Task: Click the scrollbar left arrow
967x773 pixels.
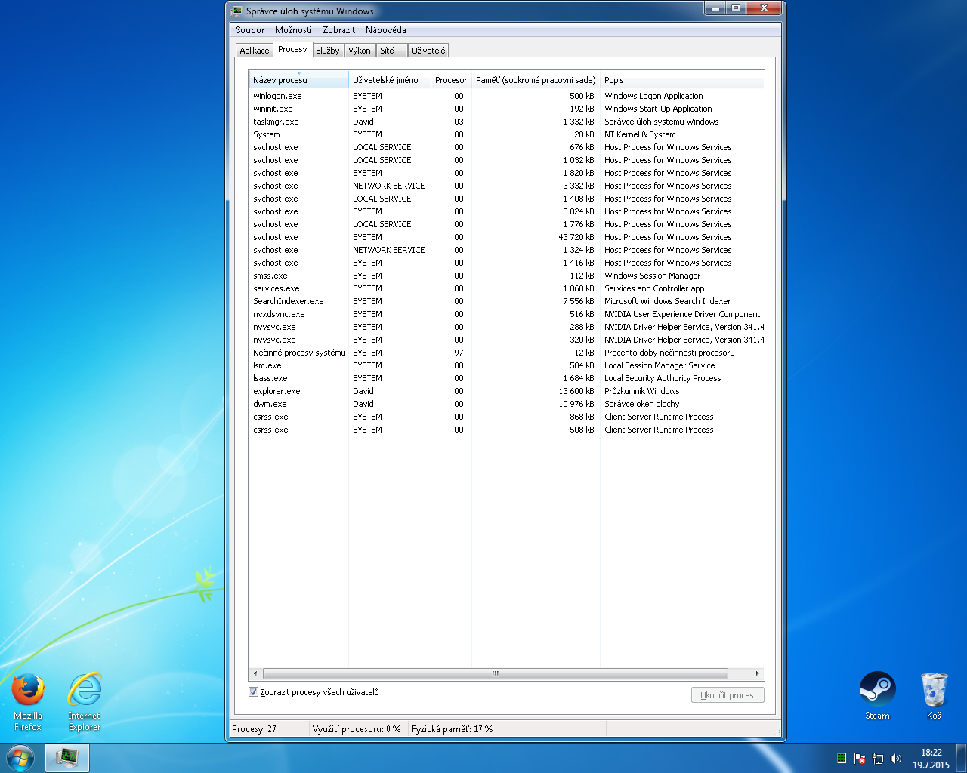Action: pos(255,673)
